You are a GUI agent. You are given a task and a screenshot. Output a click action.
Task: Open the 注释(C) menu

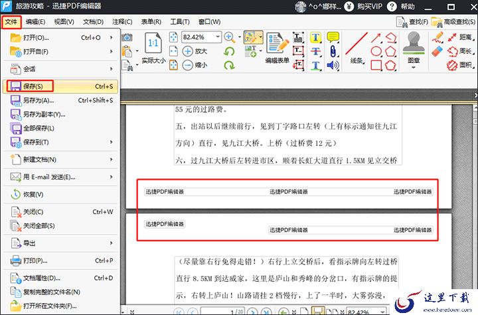[122, 22]
